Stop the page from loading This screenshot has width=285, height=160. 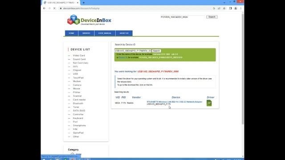click(x=54, y=8)
